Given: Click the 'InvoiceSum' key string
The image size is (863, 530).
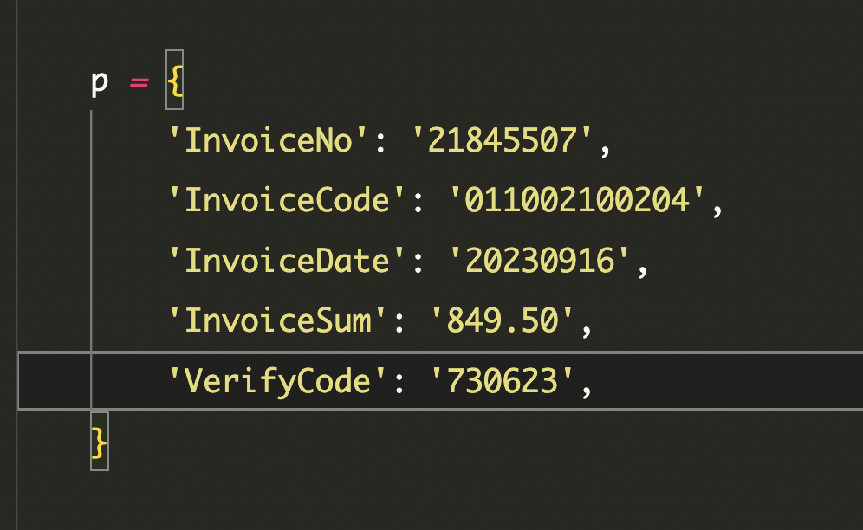Looking at the screenshot, I should click(x=277, y=321).
